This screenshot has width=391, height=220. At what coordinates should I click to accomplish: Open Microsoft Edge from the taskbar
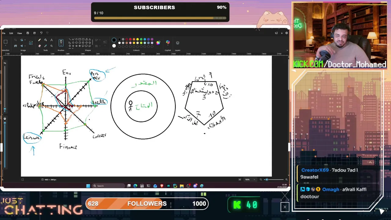[x=135, y=186]
